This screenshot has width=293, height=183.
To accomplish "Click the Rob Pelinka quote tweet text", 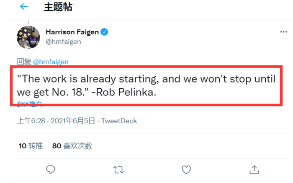I will point(145,85).
